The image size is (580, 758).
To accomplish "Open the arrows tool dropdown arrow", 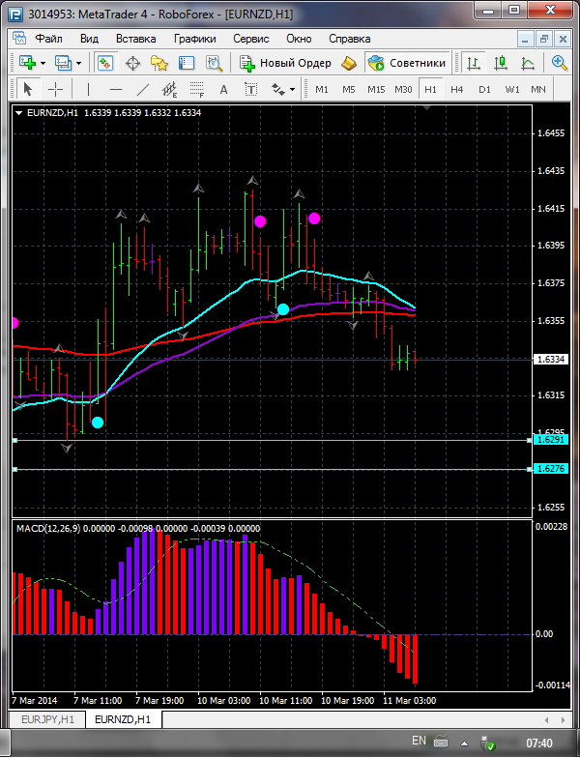I will click(x=292, y=89).
